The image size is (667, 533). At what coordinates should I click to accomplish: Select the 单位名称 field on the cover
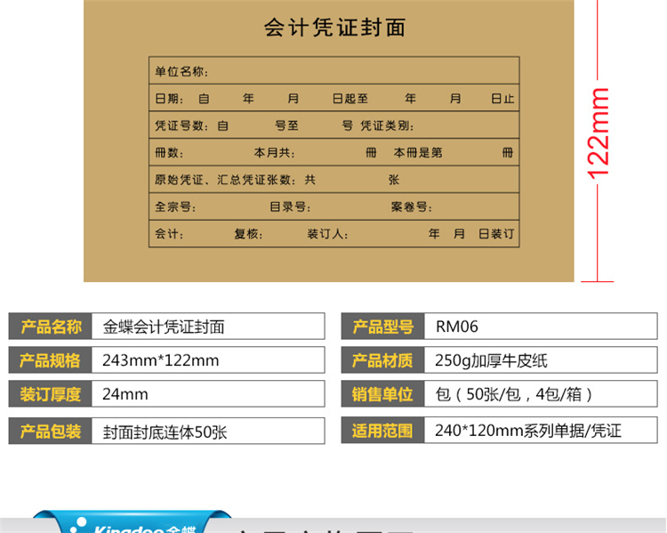click(x=181, y=71)
